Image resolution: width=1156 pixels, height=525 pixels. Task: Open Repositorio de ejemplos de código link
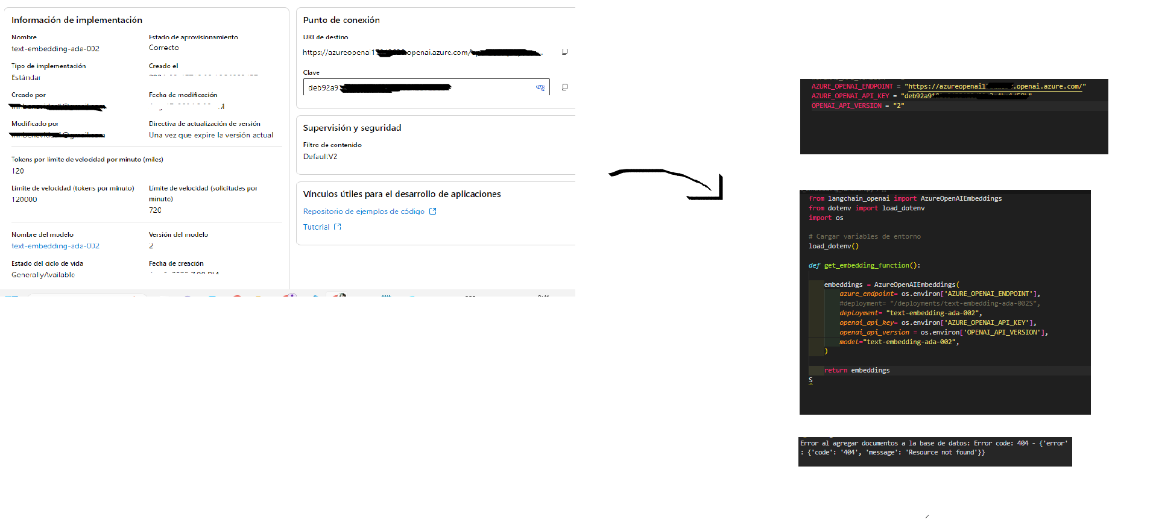coord(370,212)
